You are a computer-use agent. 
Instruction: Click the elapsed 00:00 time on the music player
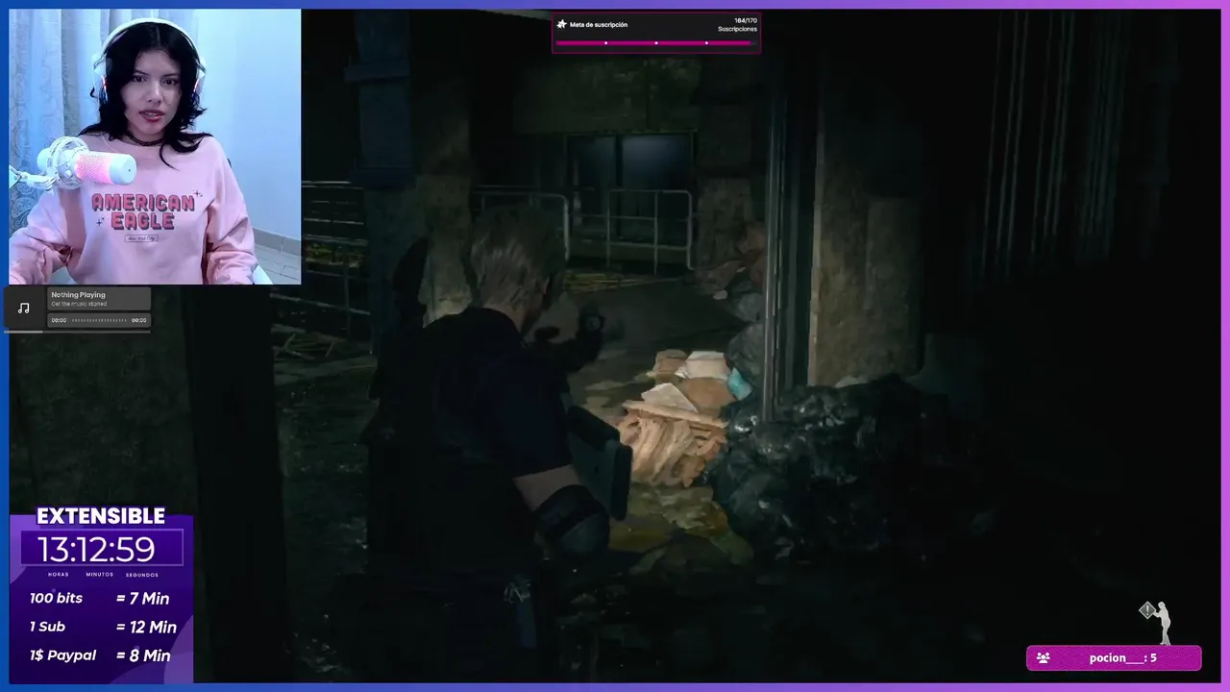click(x=59, y=320)
